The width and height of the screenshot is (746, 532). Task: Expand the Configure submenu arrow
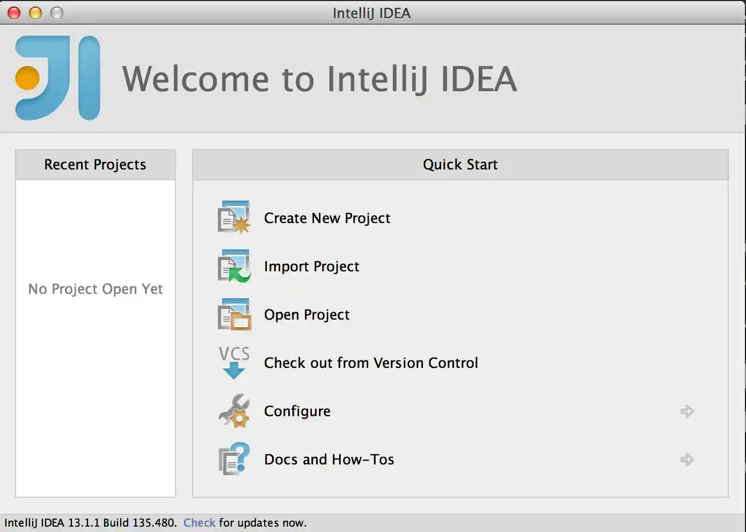[x=687, y=411]
